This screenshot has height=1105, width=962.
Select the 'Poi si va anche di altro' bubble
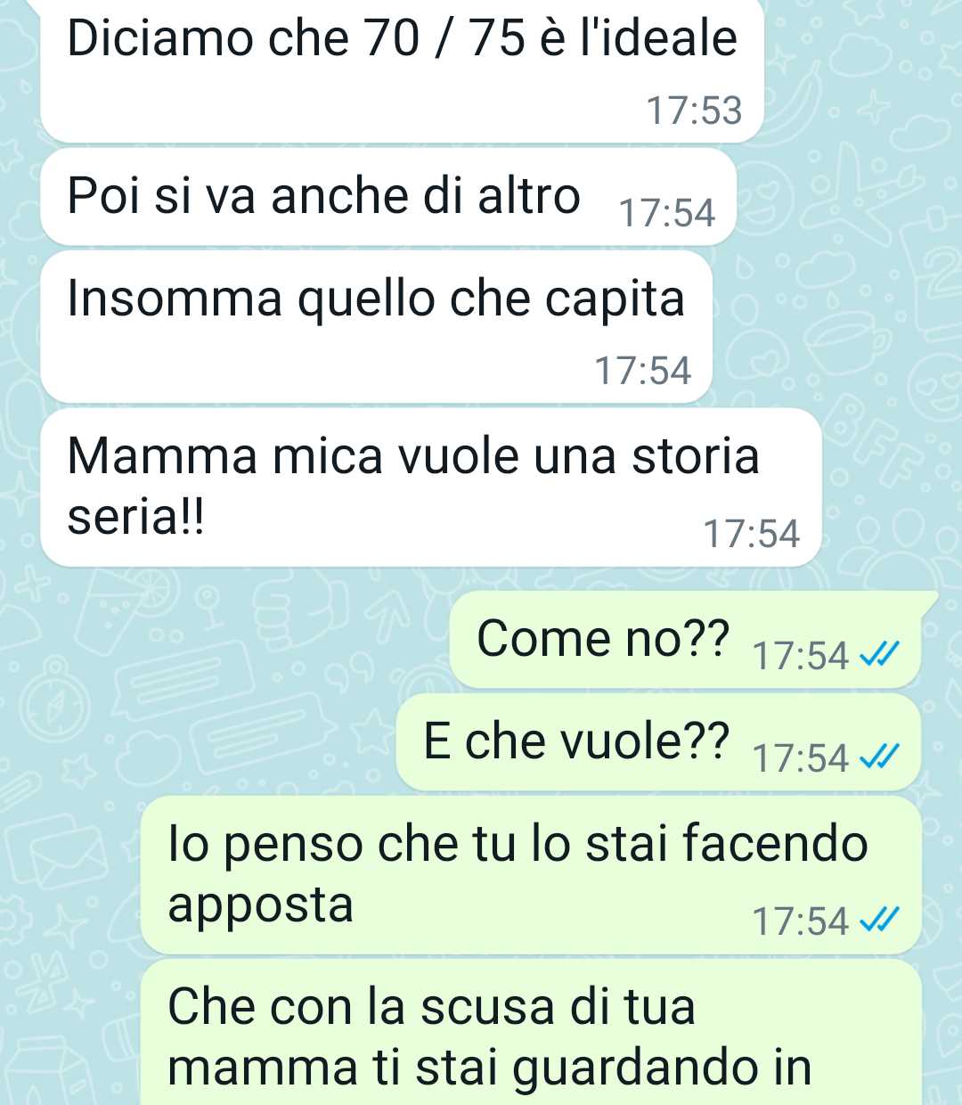tap(388, 197)
